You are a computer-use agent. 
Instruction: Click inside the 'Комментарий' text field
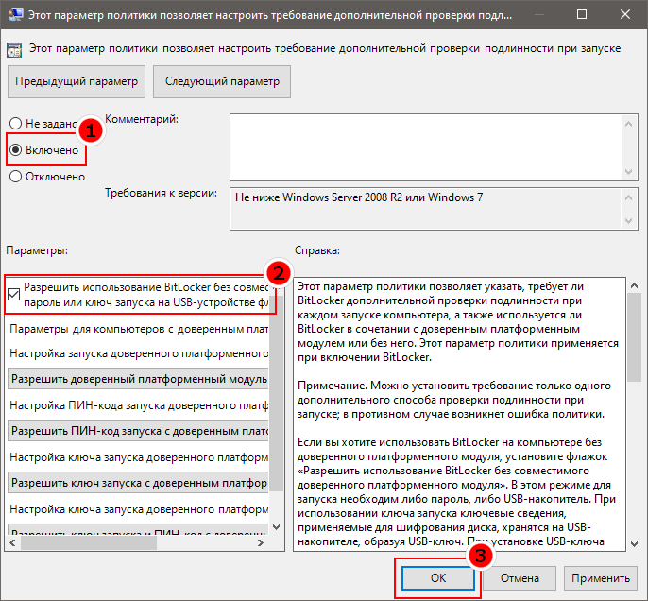point(426,147)
